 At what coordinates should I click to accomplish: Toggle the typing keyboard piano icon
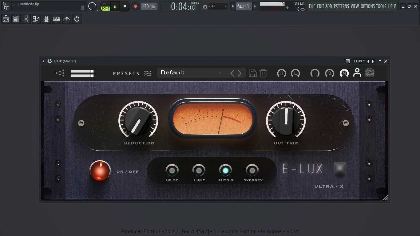tap(57, 19)
